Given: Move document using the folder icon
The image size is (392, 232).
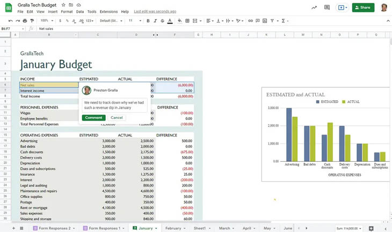Looking at the screenshot, I should (71, 5).
